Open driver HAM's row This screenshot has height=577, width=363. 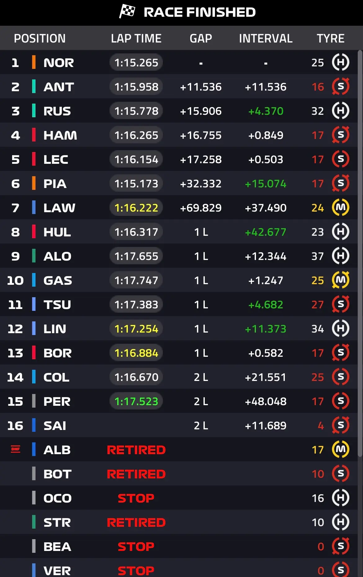tap(178, 135)
